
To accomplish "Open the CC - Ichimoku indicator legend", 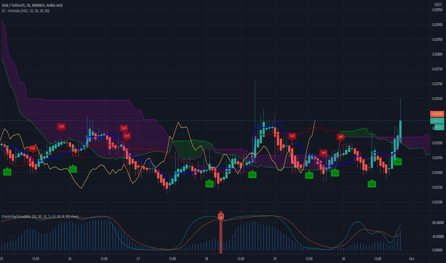I will [25, 11].
